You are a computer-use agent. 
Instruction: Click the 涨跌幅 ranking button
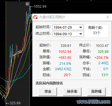click(96, 92)
